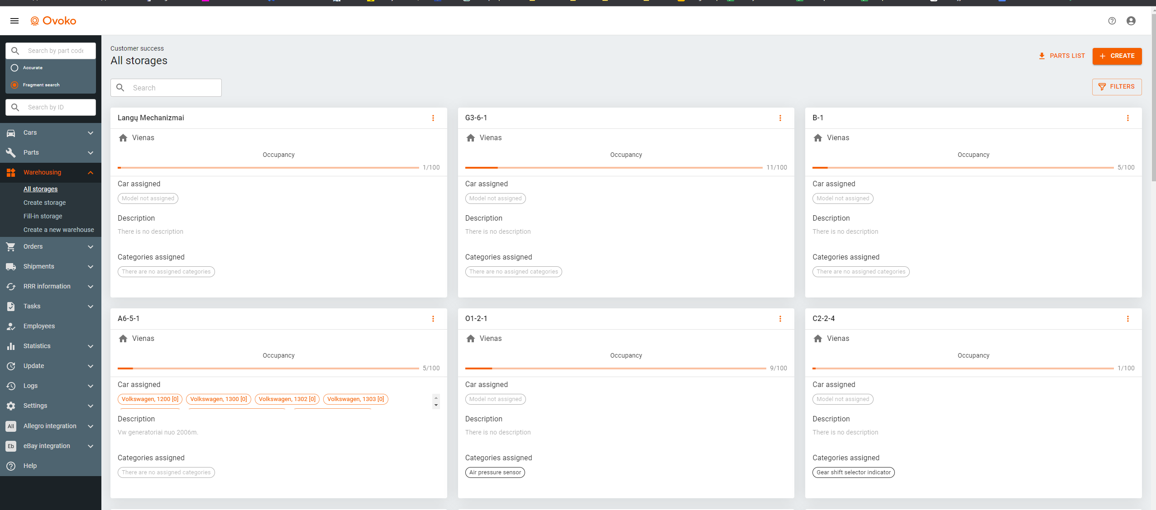Open Create storage submenu item
The height and width of the screenshot is (510, 1156).
click(x=44, y=203)
